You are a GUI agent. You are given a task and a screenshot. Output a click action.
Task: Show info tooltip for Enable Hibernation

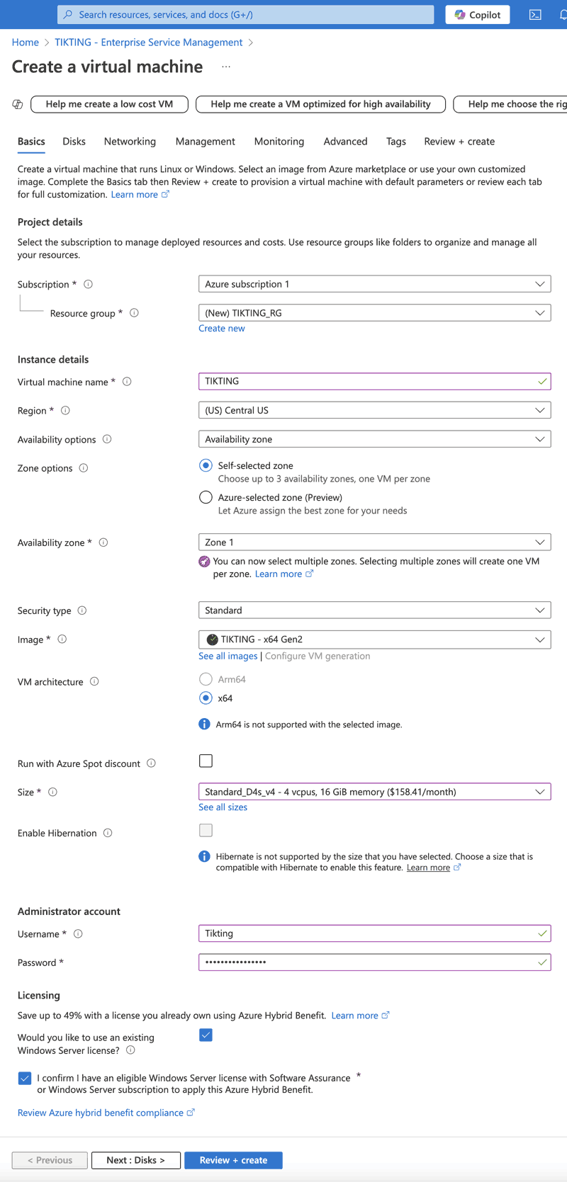108,833
